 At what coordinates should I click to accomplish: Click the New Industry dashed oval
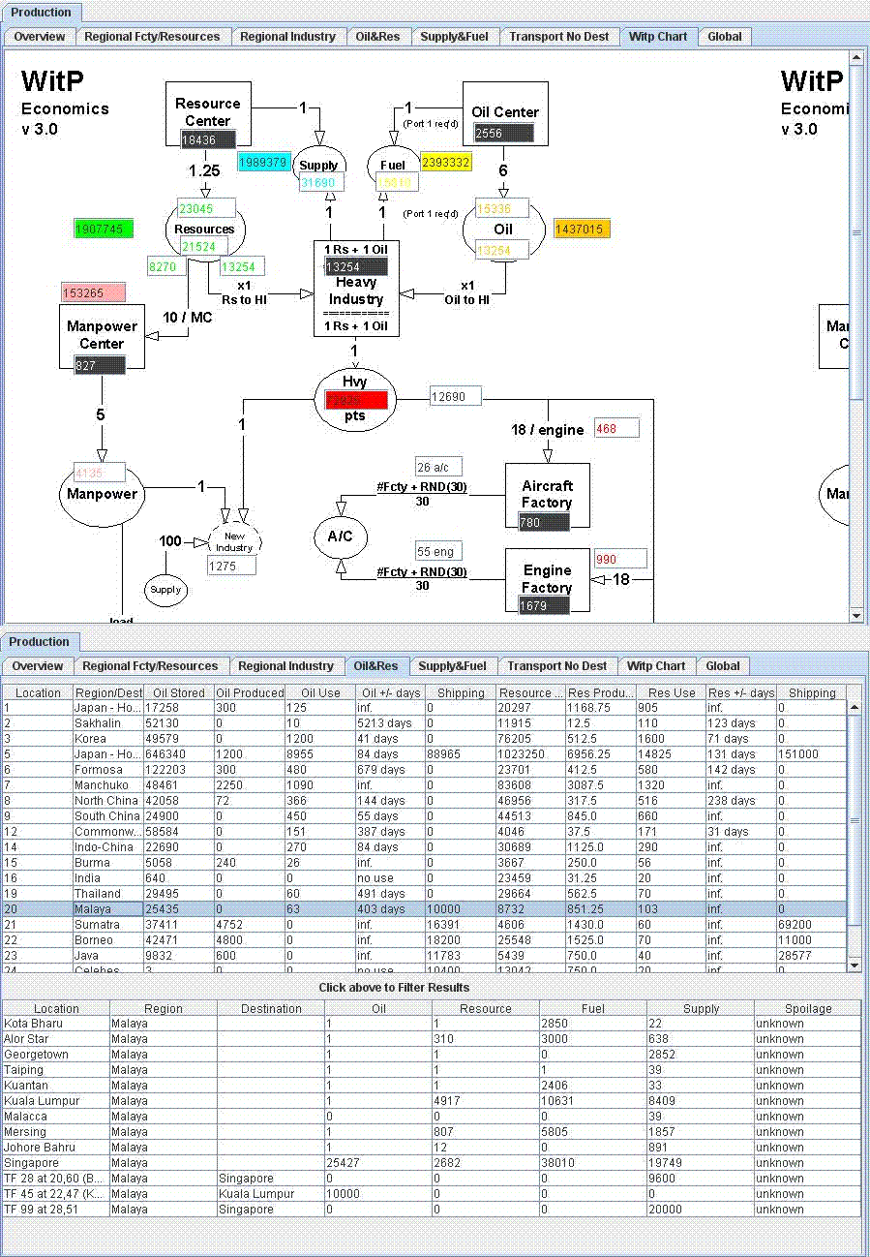235,541
